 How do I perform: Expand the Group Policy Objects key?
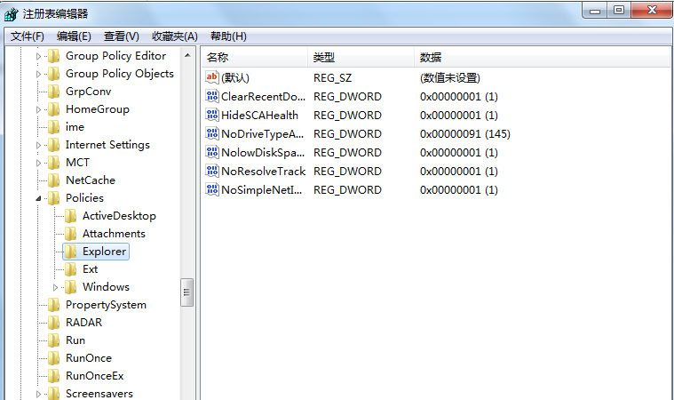click(38, 74)
